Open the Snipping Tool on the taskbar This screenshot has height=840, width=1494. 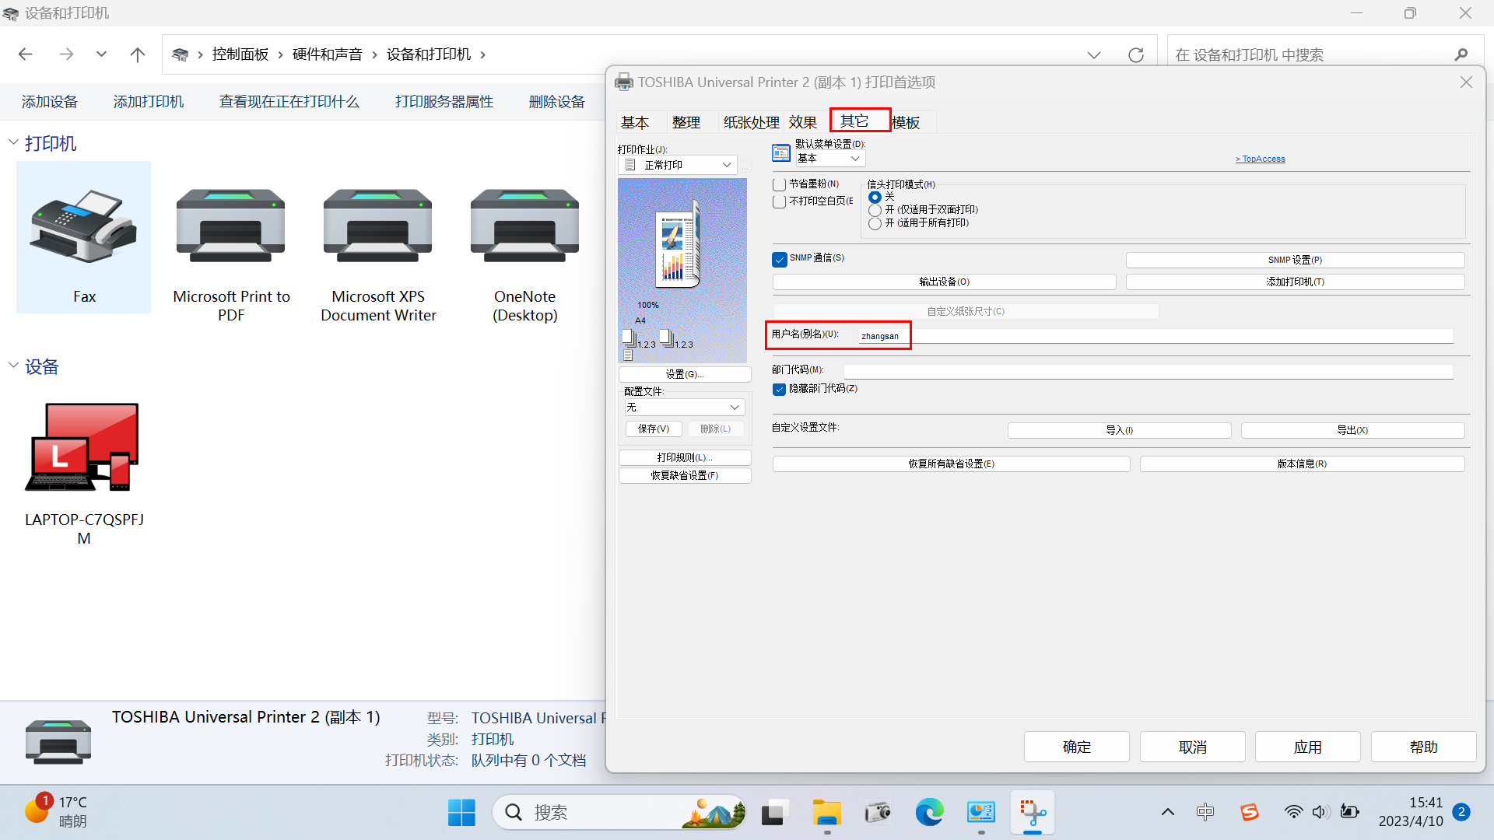[x=1032, y=811]
